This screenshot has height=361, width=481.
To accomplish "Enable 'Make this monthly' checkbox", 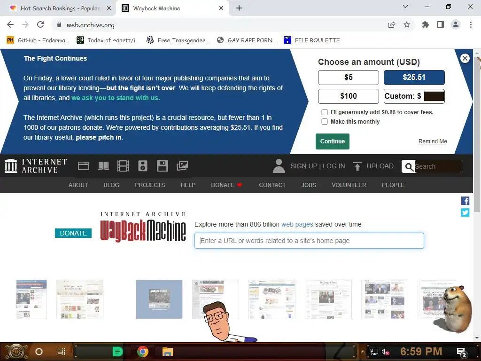I will click(x=325, y=122).
